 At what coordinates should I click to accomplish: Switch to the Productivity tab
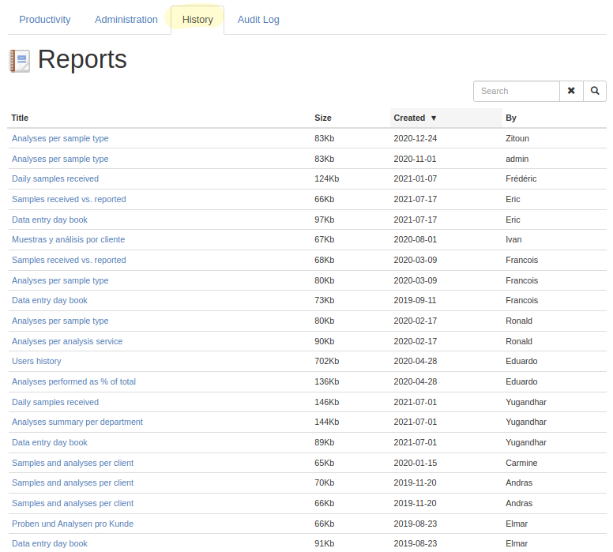(45, 20)
